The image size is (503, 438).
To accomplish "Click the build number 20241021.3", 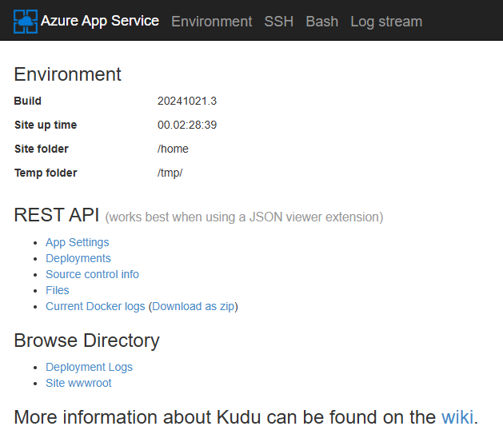I will pos(187,101).
